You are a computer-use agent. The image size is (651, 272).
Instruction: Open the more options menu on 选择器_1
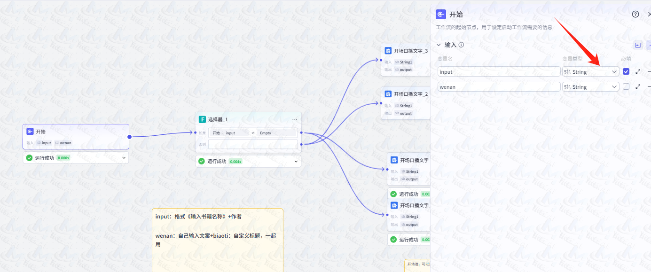tap(295, 119)
